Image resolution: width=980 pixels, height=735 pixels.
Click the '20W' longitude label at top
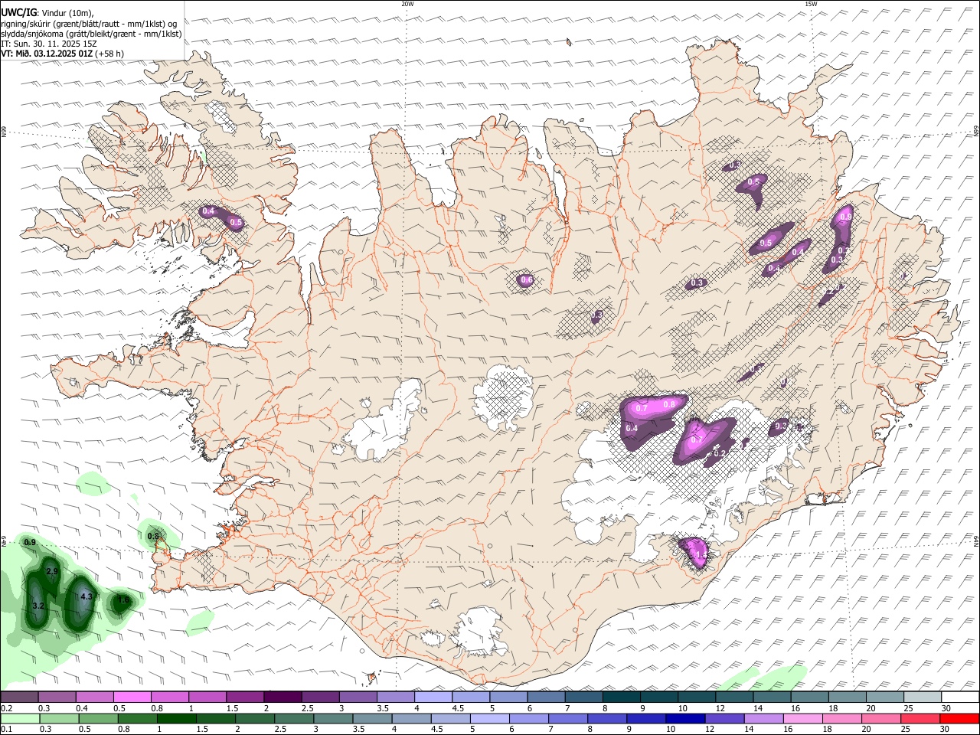[407, 4]
